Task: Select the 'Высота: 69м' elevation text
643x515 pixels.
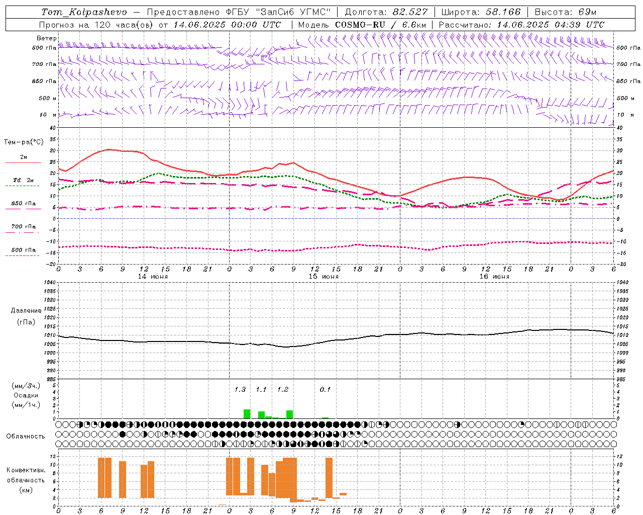Action: (566, 12)
